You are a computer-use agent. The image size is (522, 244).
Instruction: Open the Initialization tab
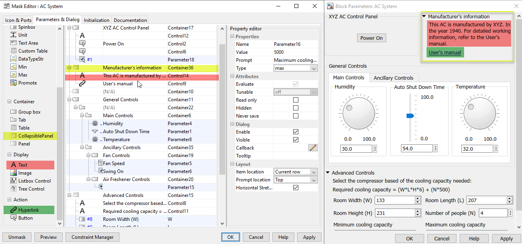click(x=97, y=20)
